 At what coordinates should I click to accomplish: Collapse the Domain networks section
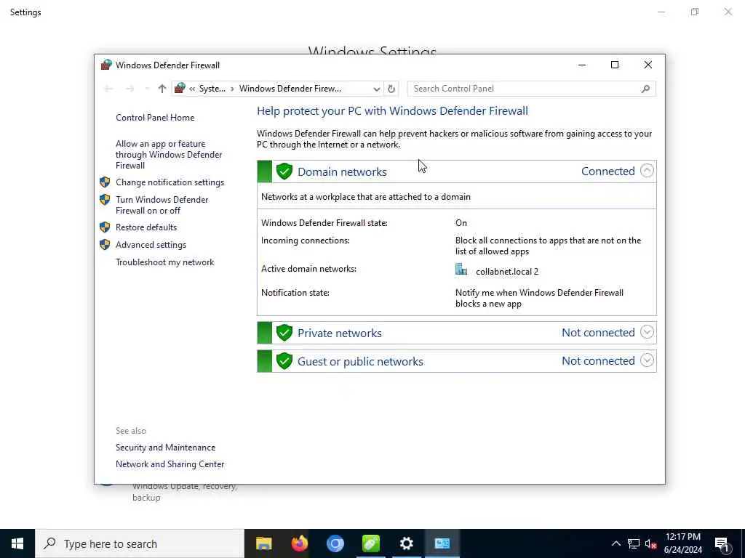point(647,171)
